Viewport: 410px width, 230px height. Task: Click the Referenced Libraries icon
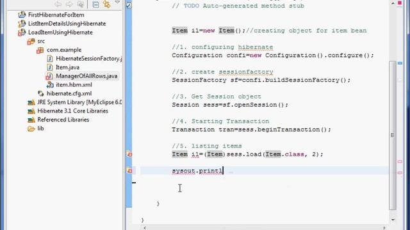[31, 119]
